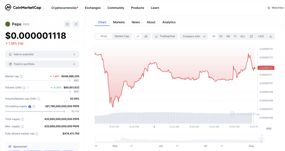285x151 pixels.
Task: Click Total supply info icon
Action: tap(22, 119)
